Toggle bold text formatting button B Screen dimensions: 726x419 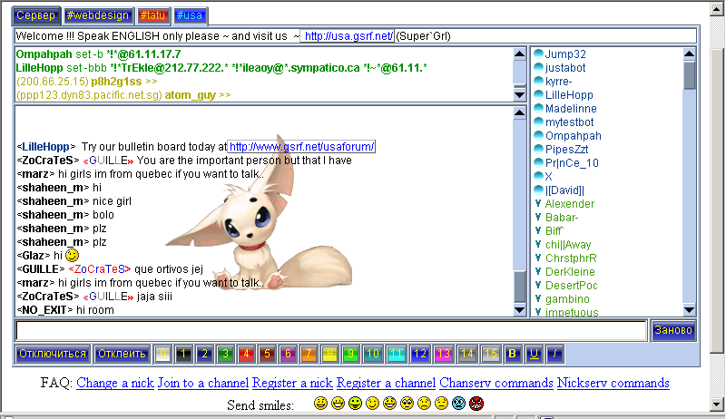coord(512,354)
